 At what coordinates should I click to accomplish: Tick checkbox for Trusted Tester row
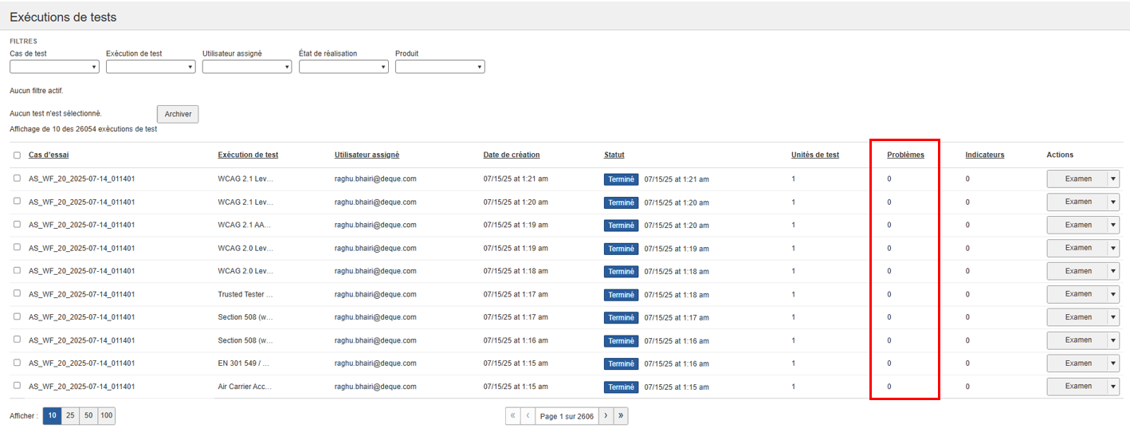(x=17, y=294)
